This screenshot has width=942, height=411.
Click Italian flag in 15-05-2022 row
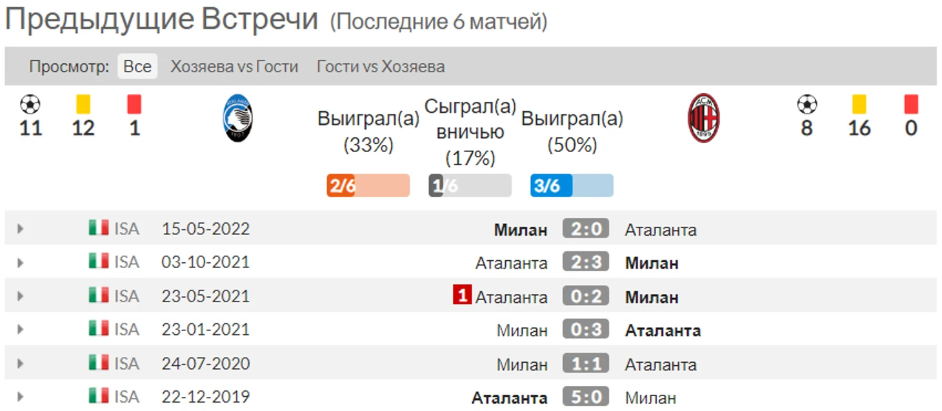pos(99,227)
